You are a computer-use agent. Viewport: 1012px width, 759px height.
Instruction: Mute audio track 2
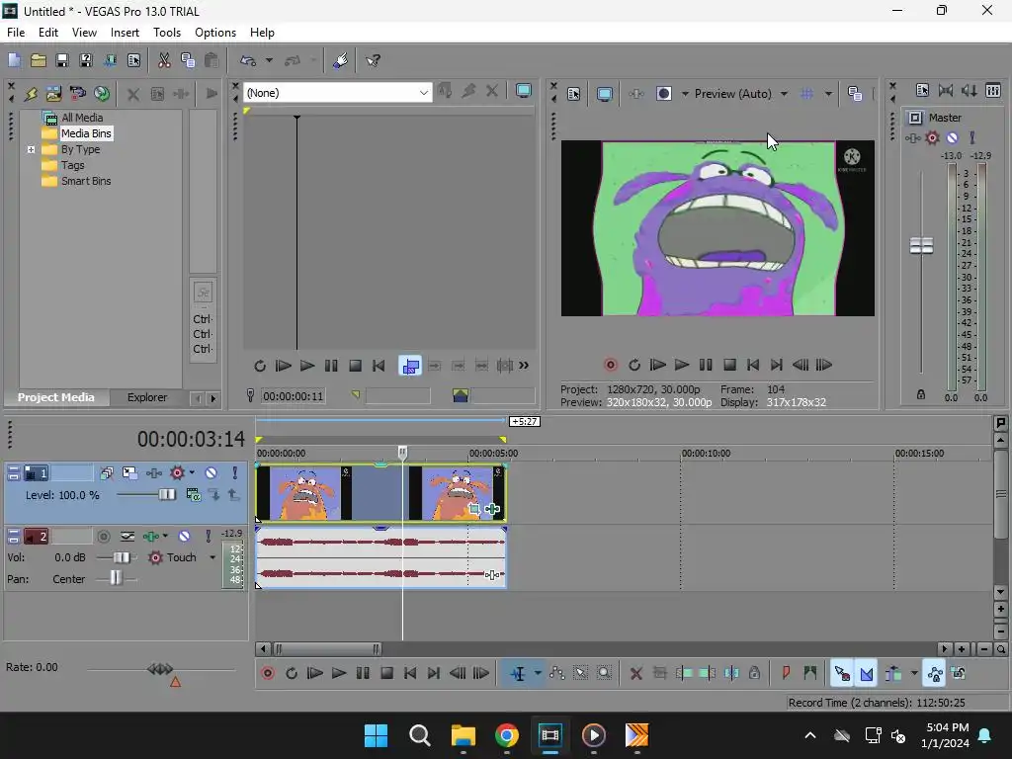pos(185,537)
